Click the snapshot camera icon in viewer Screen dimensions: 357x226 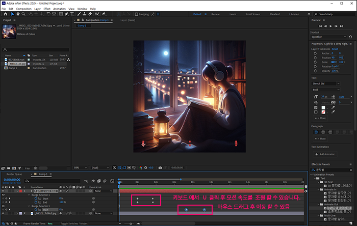click(x=160, y=167)
